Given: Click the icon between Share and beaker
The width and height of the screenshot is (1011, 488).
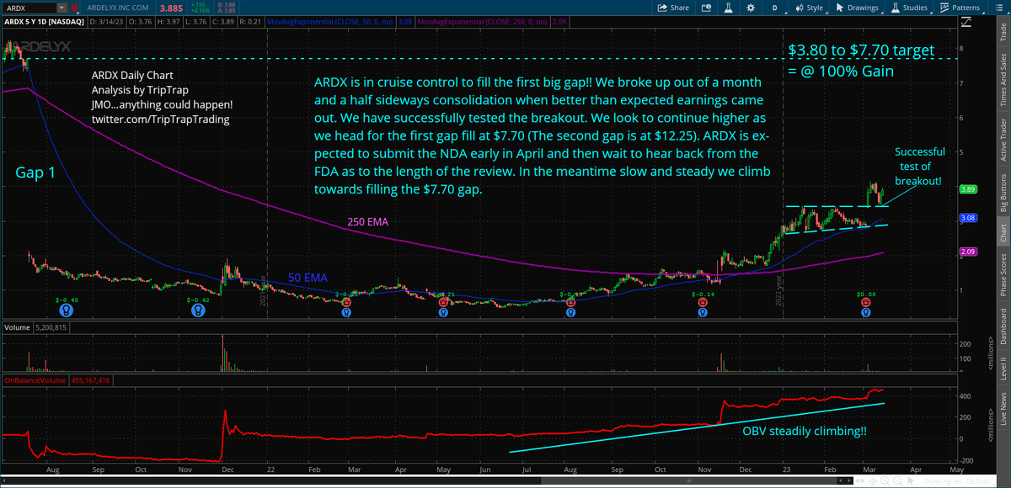Looking at the screenshot, I should (708, 8).
